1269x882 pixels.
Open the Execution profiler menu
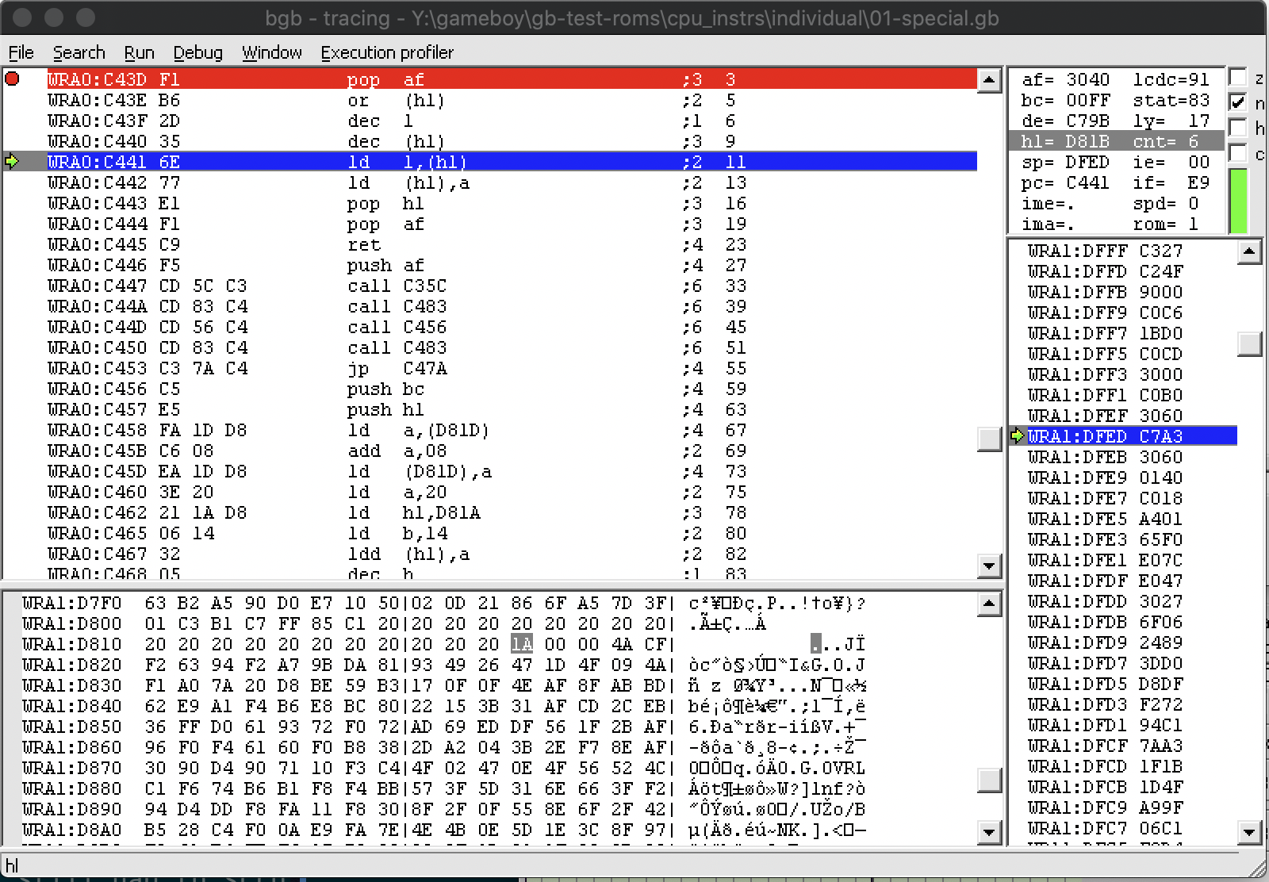(x=387, y=52)
